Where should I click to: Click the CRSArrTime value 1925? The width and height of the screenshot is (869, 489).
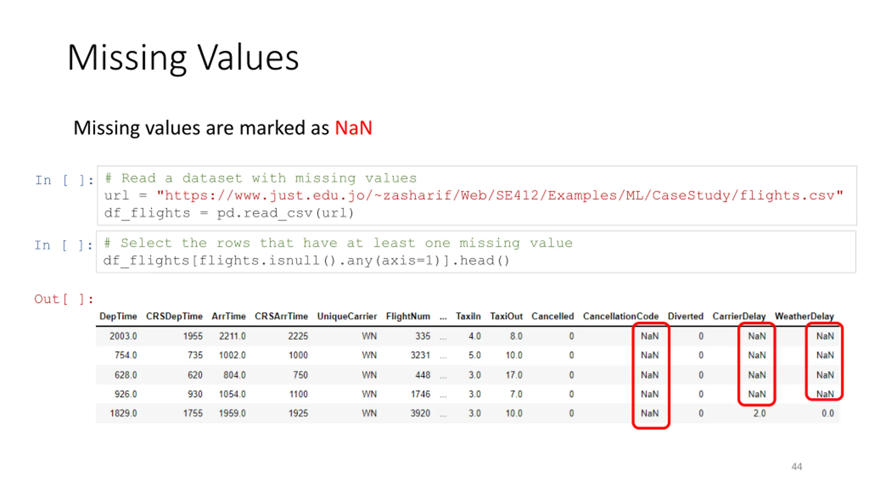pyautogui.click(x=298, y=413)
